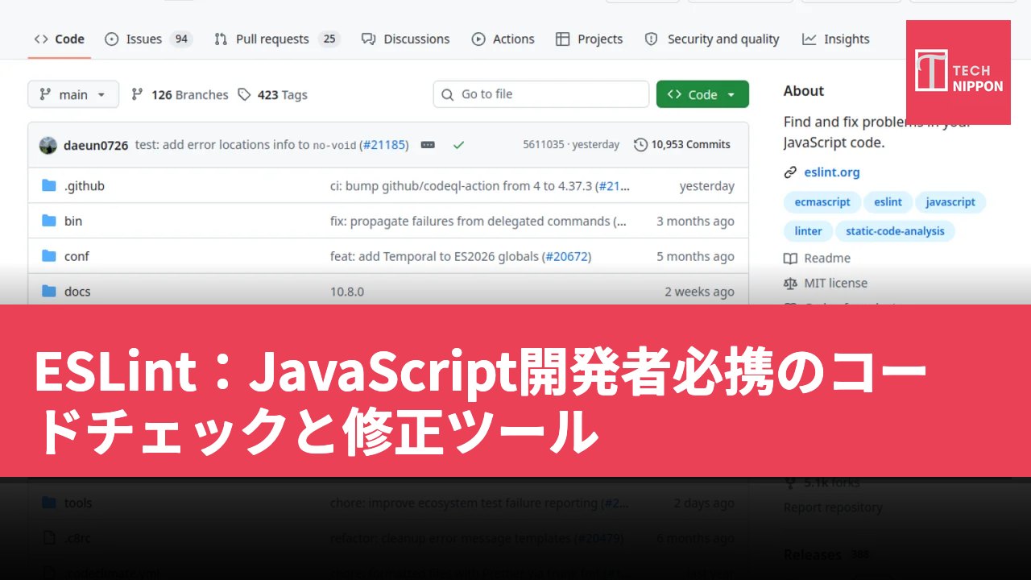Screen dimensions: 1031x580
Task: Click the Pull requests count badge 25
Action: point(329,39)
